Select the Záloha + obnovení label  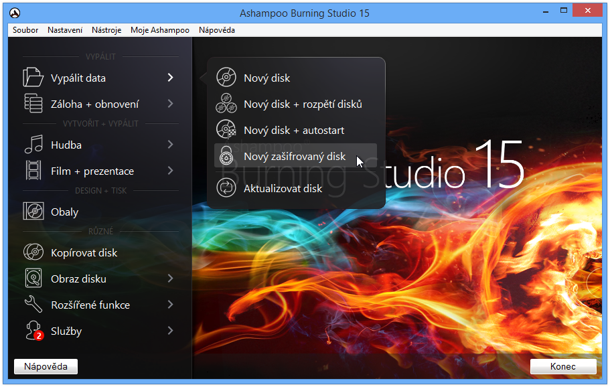point(95,104)
